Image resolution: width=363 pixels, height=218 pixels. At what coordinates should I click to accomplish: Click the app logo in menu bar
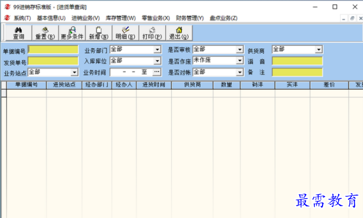7,18
